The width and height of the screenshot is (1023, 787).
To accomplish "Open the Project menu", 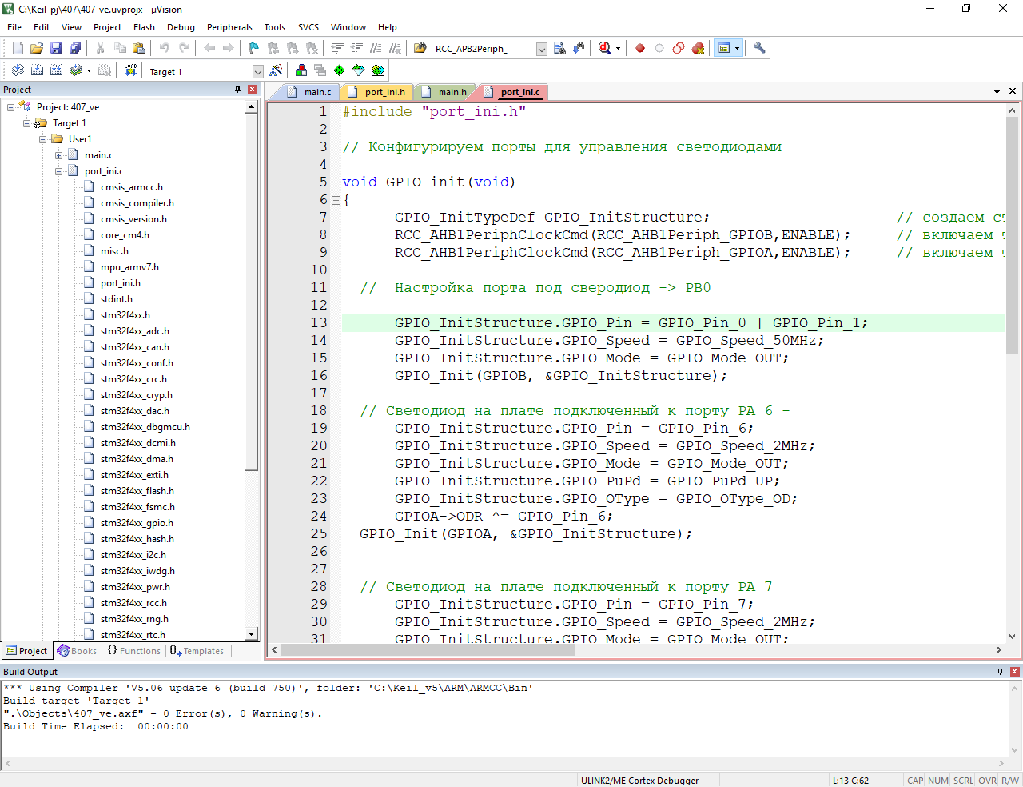I will tap(107, 27).
